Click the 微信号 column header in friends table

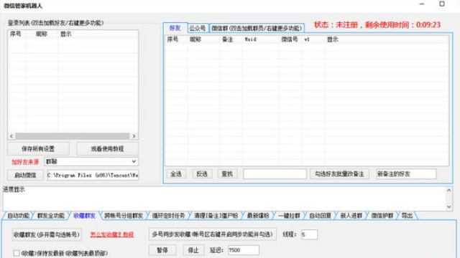pos(290,39)
